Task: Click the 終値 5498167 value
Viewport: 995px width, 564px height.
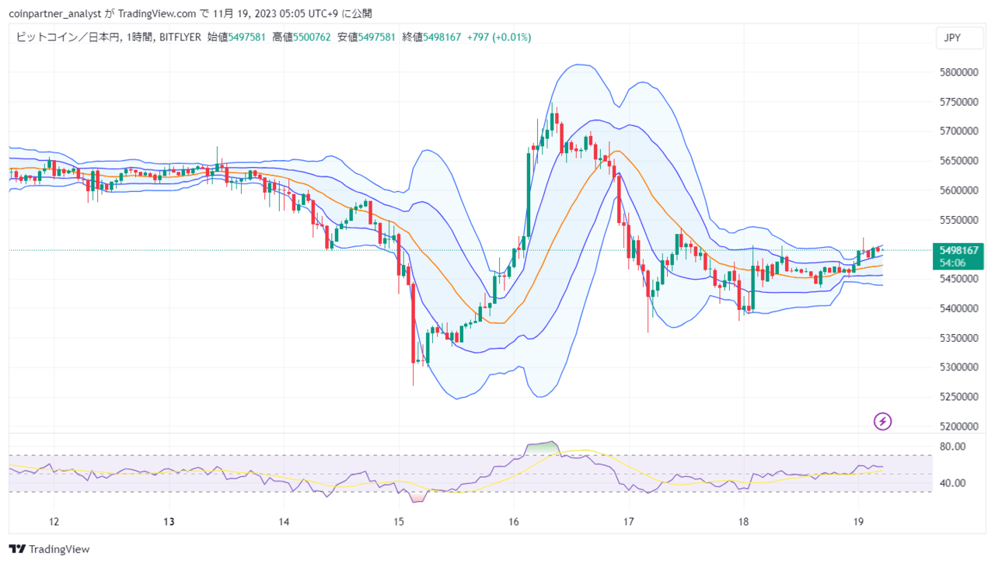Action: [431, 37]
